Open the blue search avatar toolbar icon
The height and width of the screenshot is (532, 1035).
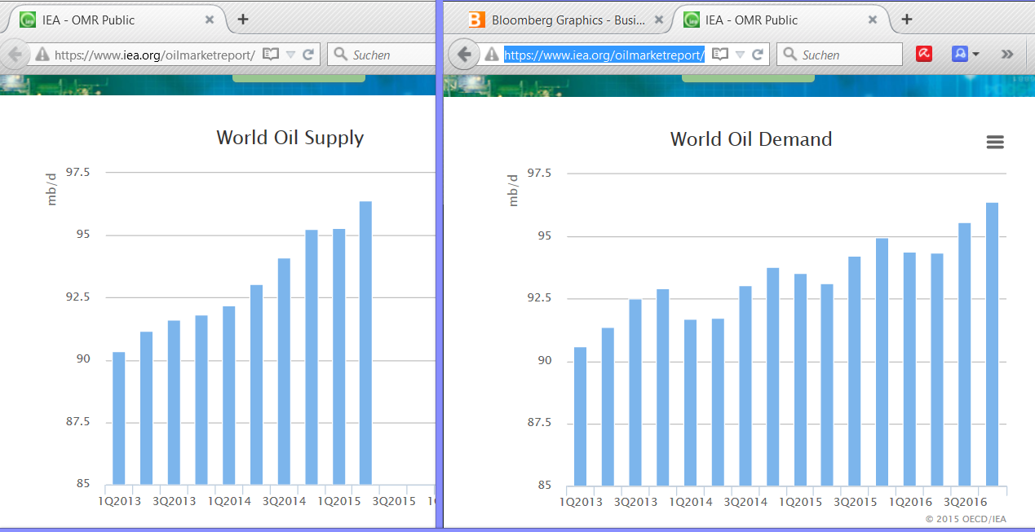[961, 54]
